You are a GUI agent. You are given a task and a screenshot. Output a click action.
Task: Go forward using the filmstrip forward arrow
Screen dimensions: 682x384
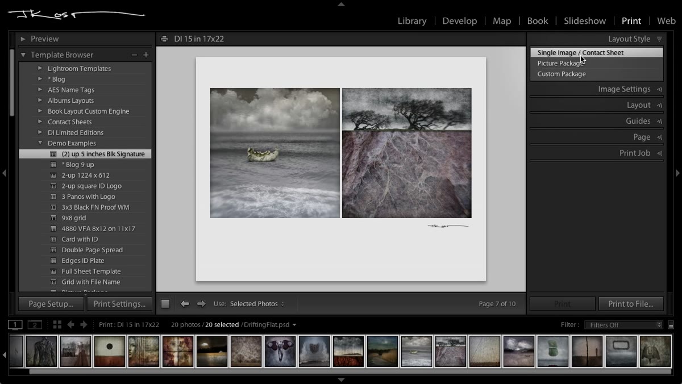click(x=84, y=325)
